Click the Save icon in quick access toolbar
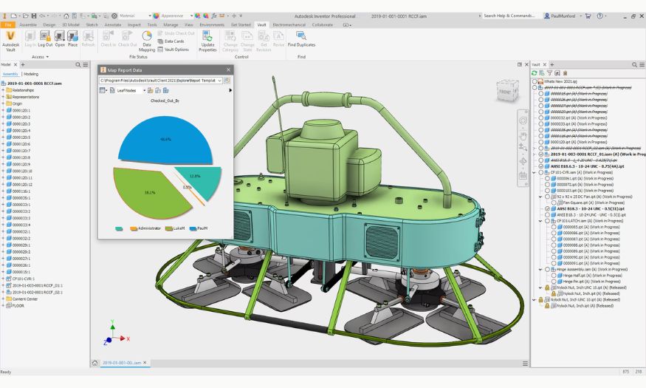Viewport: 646px width, 388px height. pos(34,16)
